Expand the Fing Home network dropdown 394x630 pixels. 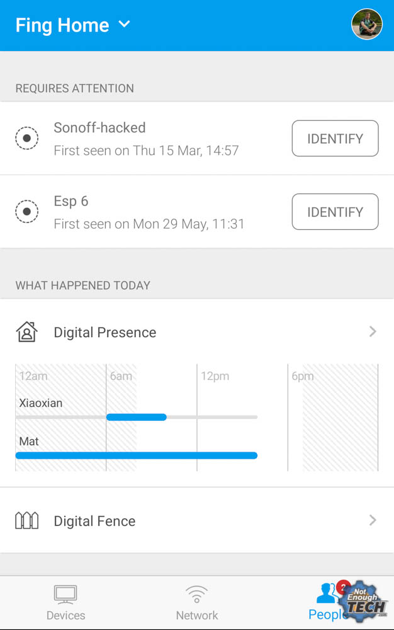pos(124,25)
